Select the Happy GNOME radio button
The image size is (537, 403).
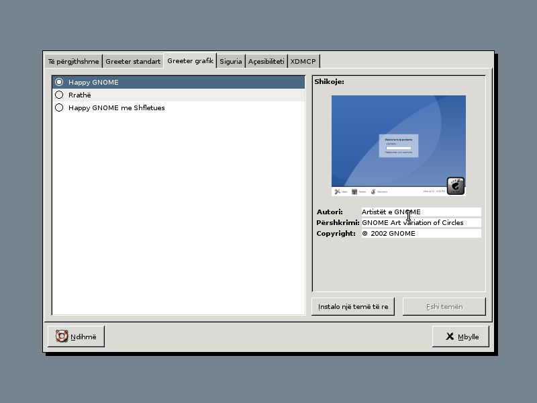[59, 82]
